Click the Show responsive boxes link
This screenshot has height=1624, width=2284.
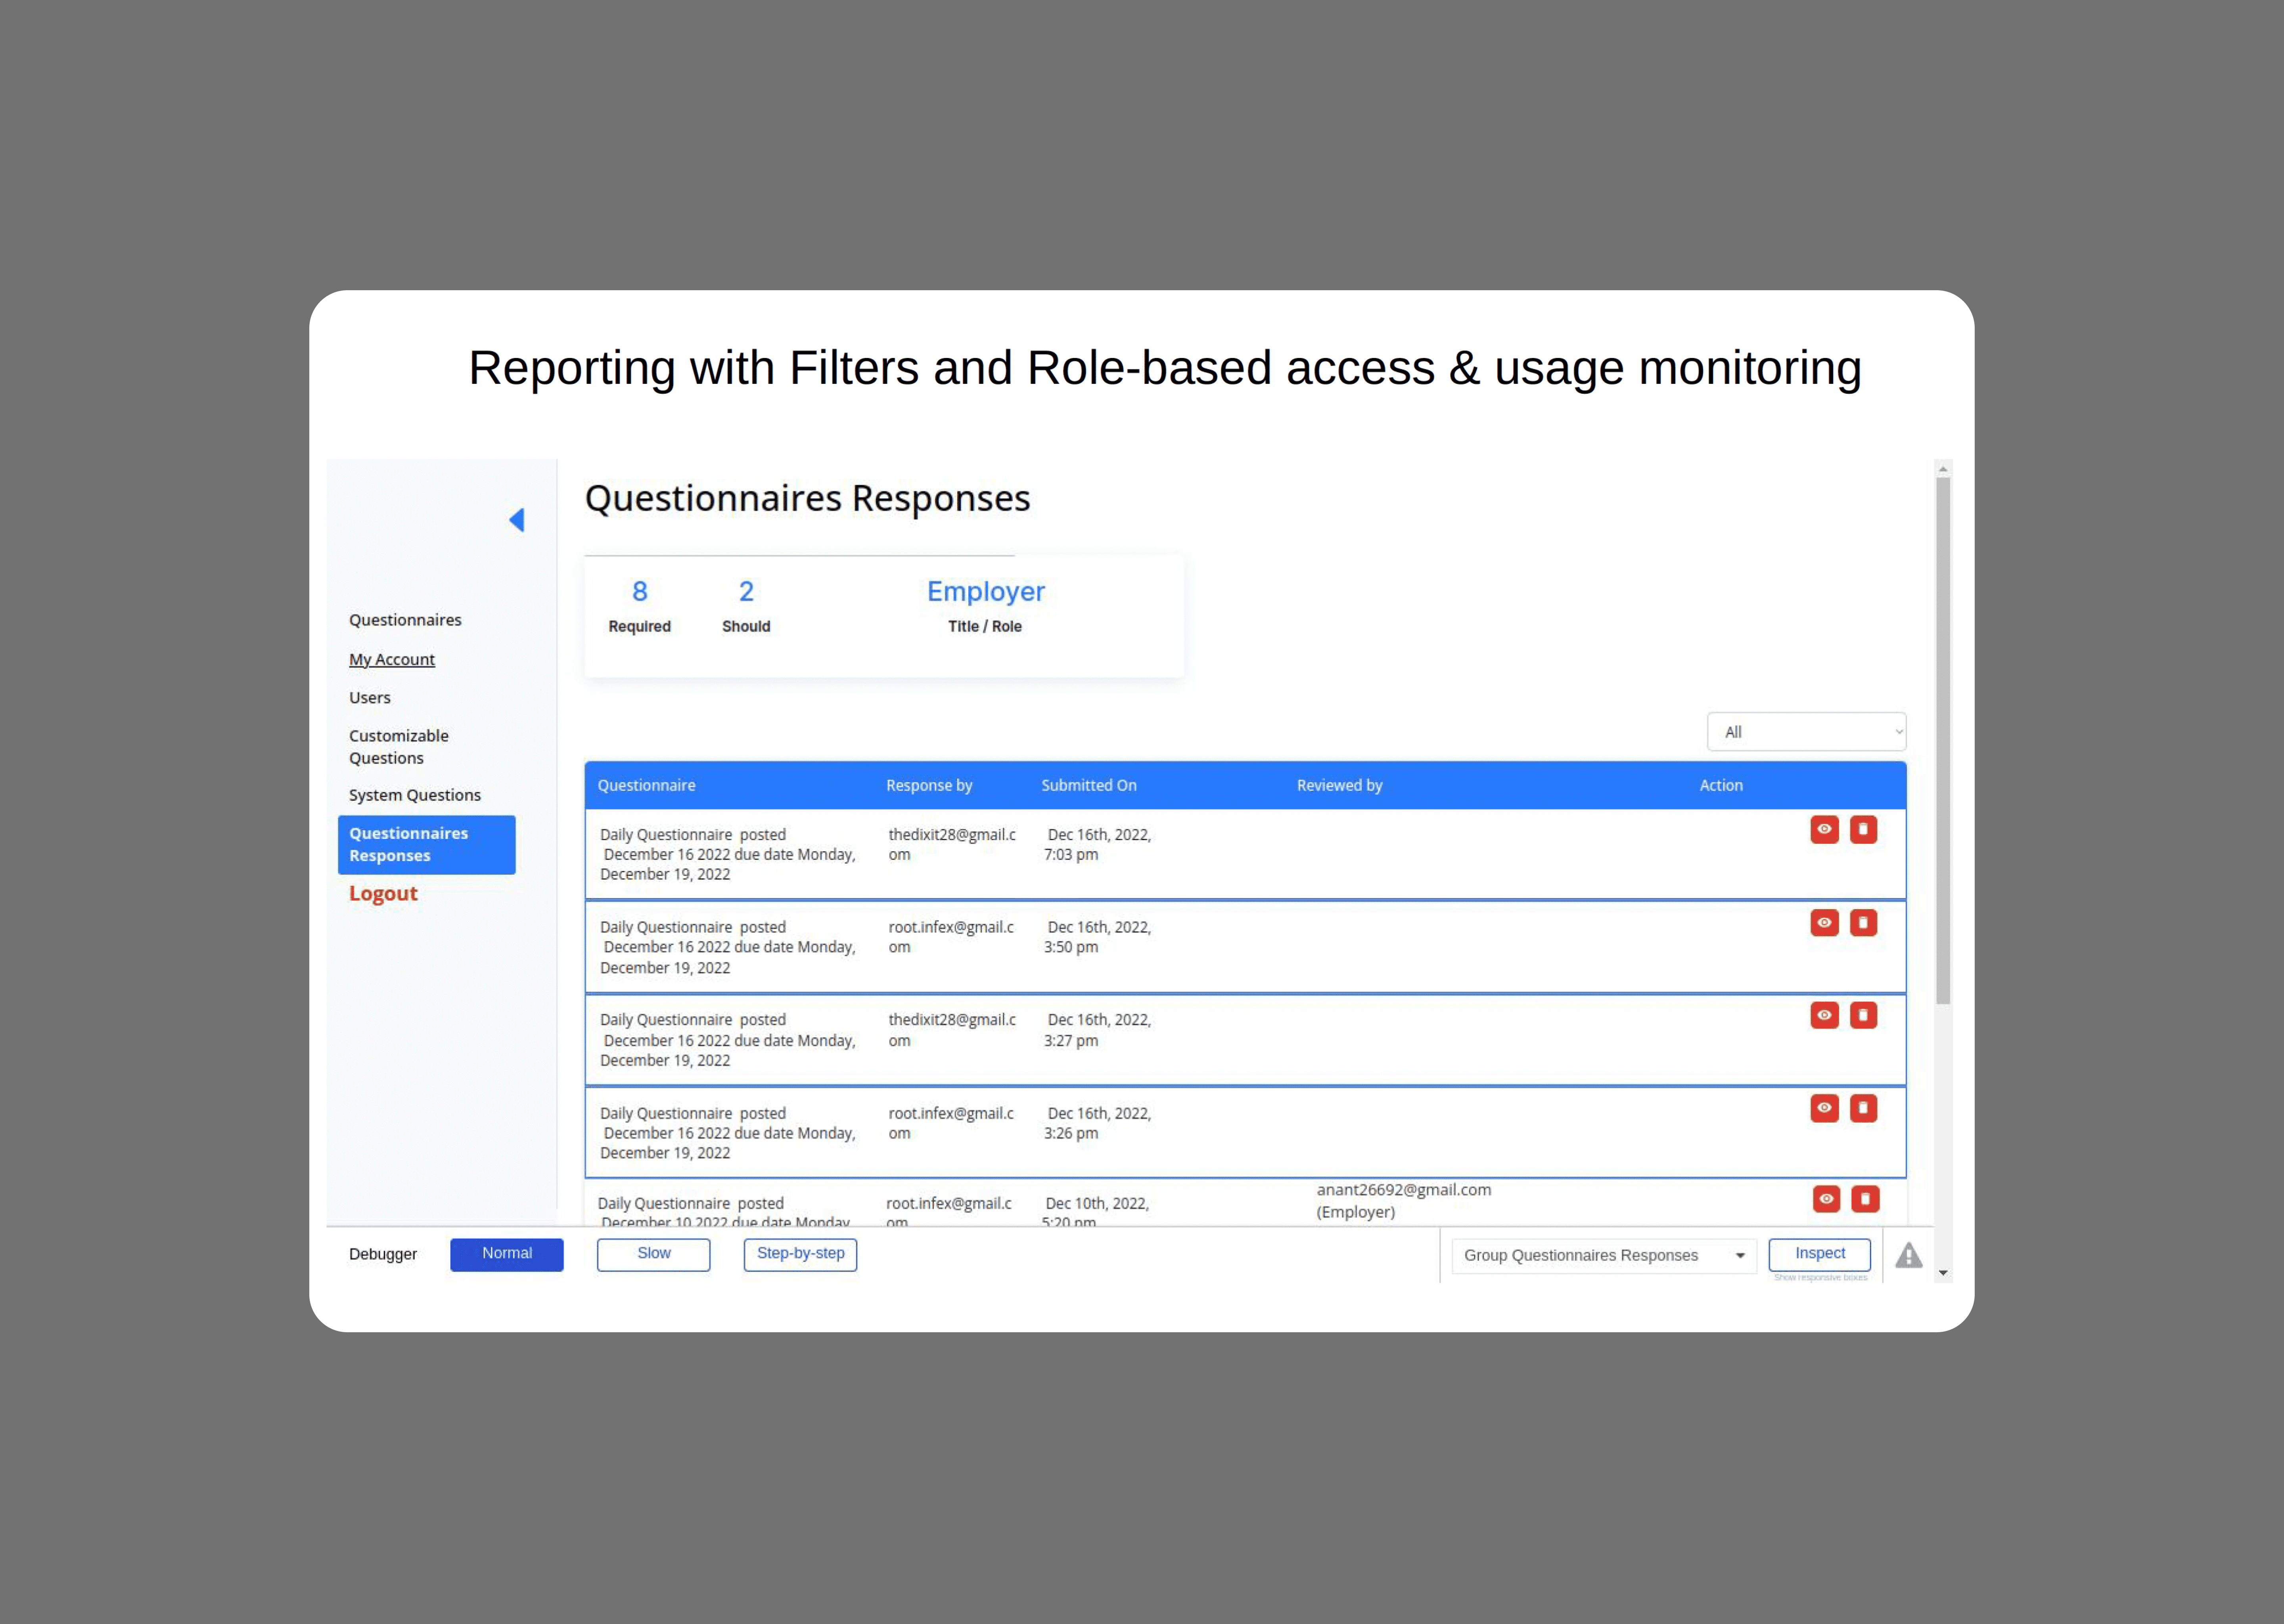tap(1820, 1278)
